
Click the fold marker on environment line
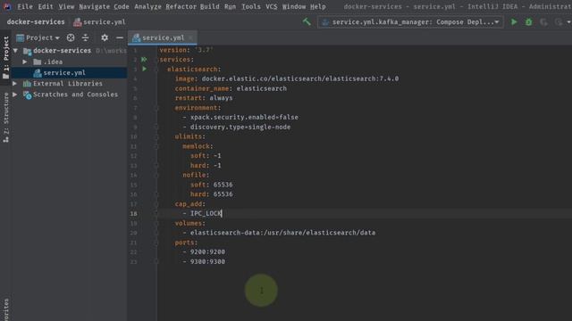[x=156, y=108]
